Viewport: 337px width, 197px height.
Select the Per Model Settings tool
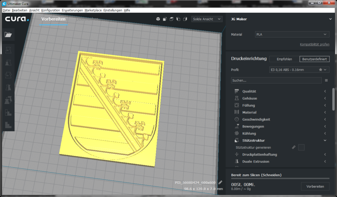[8, 100]
